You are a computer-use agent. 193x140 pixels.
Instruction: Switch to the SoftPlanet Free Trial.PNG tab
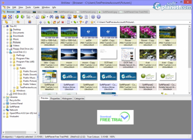pyautogui.click(x=134, y=12)
